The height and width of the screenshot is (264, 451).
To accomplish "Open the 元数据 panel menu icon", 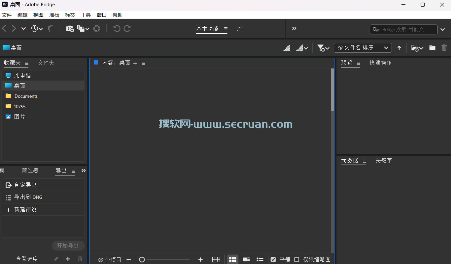I will click(364, 161).
